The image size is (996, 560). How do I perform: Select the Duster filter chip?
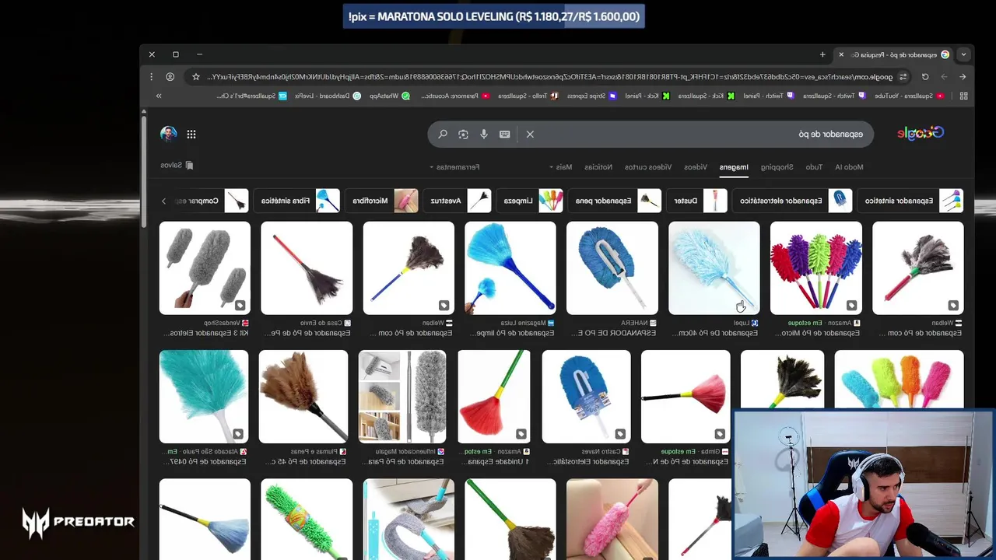click(x=697, y=201)
